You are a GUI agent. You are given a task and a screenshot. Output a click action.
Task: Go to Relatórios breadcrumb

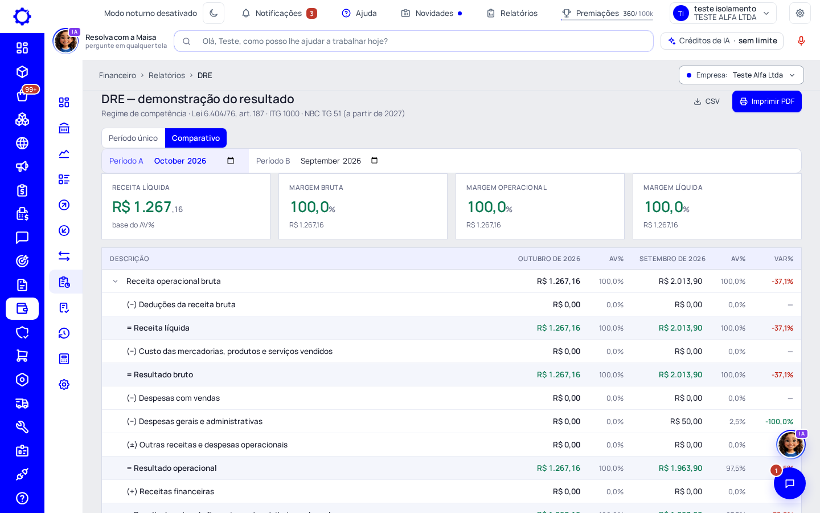[x=167, y=75]
